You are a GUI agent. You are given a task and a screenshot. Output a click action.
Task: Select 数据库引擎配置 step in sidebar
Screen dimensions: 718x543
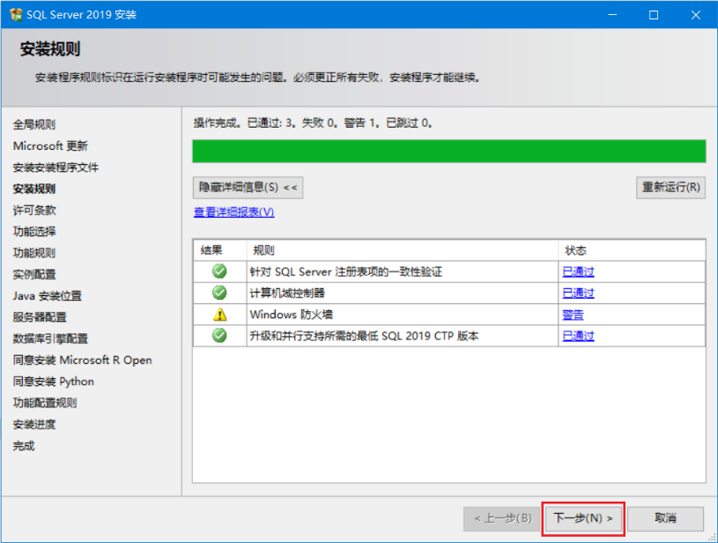click(50, 338)
